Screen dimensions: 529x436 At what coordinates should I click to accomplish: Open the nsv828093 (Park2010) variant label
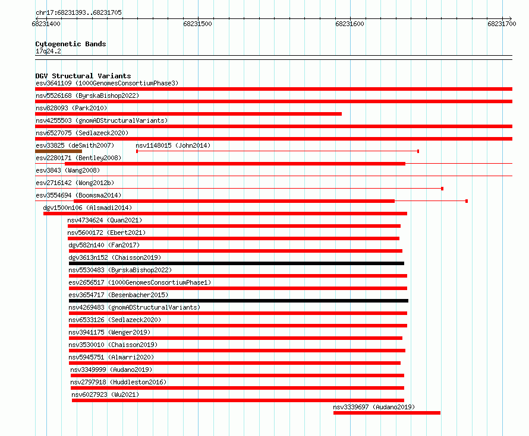(71, 108)
